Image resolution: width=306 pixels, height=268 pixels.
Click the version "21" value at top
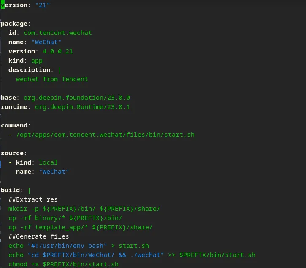[43, 5]
